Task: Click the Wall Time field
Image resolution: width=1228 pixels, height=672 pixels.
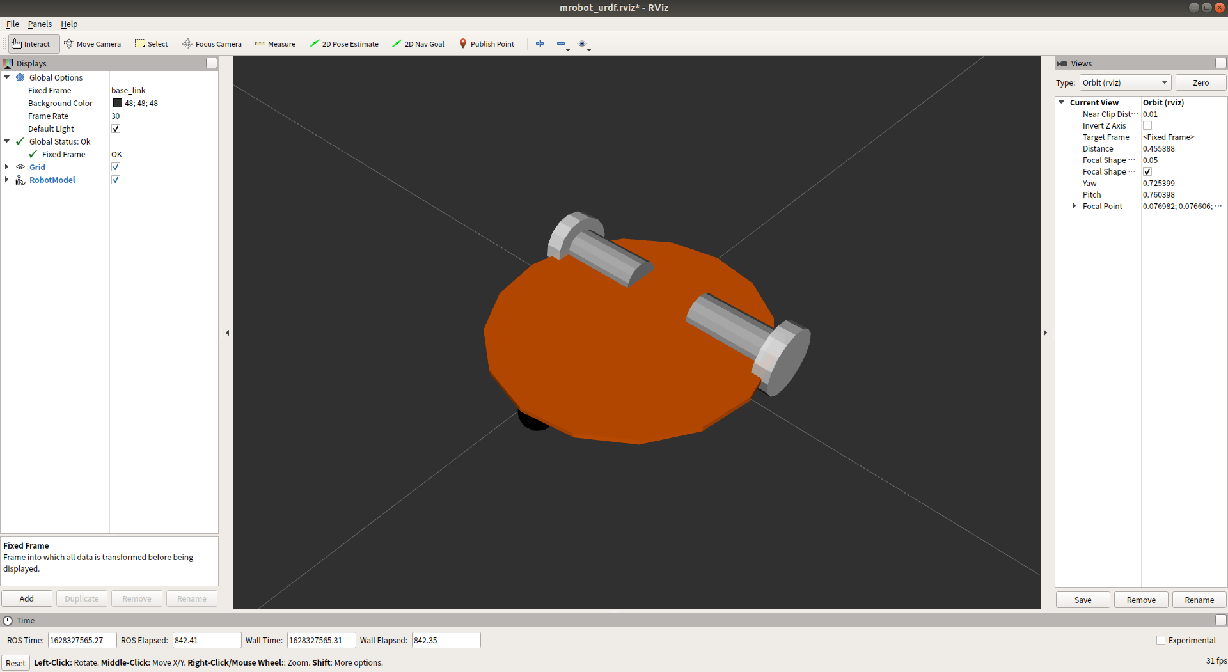Action: [x=321, y=640]
